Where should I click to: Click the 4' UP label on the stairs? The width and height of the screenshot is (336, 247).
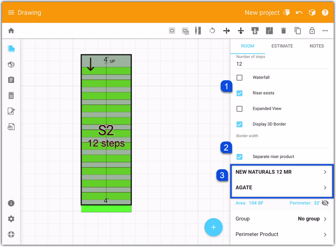coord(109,60)
